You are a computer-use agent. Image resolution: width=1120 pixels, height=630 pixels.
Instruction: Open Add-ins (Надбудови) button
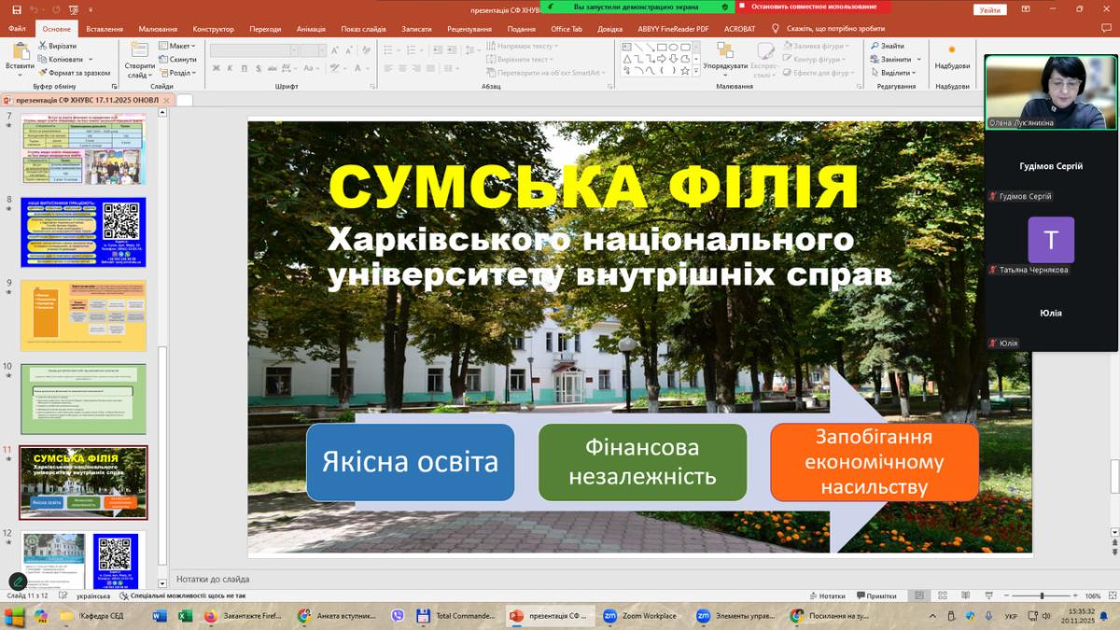pos(951,56)
